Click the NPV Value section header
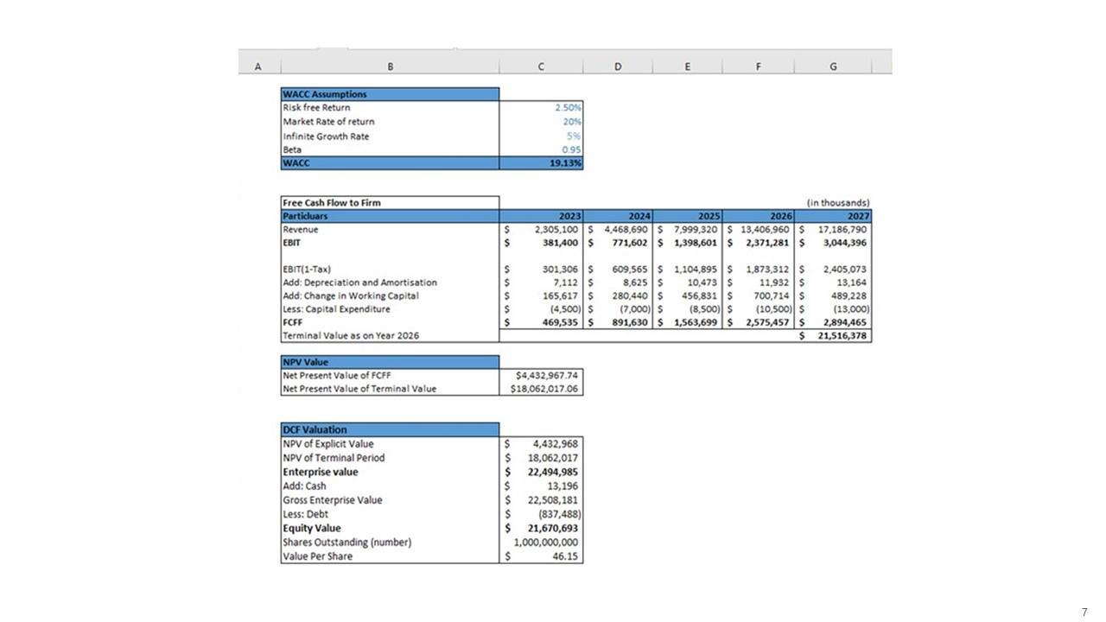Viewport: 1106px width, 622px height. pyautogui.click(x=390, y=362)
